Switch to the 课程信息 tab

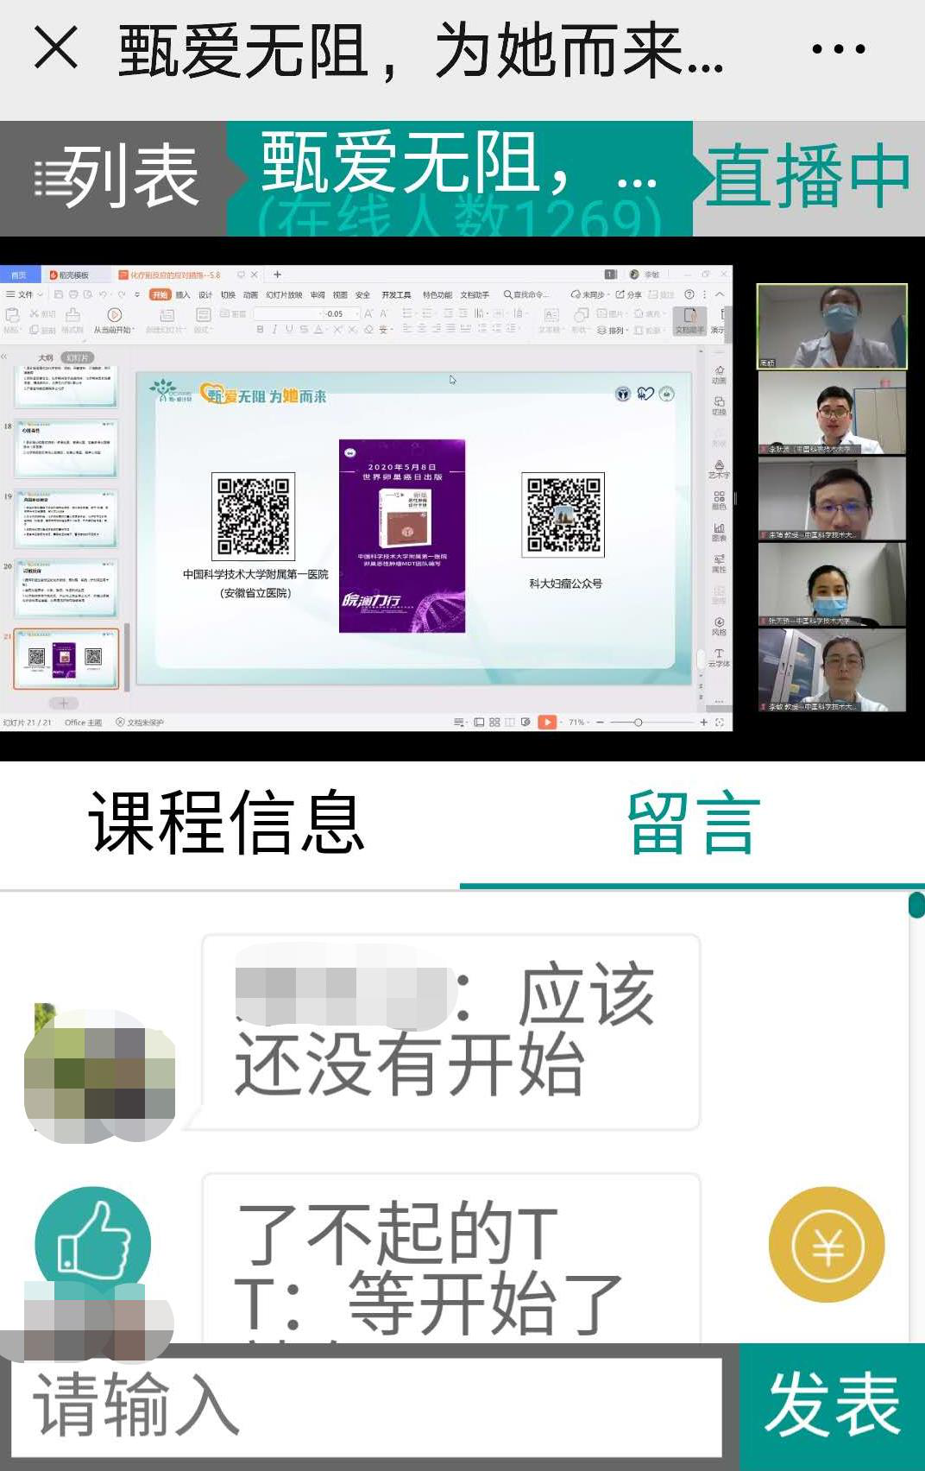pyautogui.click(x=229, y=823)
